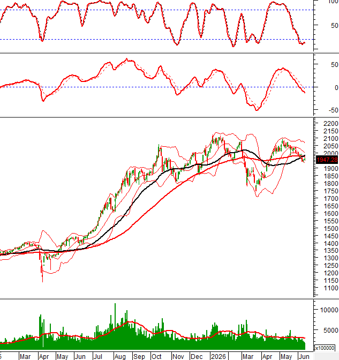Click the current price label 1947.28
The image size is (339, 360).
pyautogui.click(x=327, y=160)
